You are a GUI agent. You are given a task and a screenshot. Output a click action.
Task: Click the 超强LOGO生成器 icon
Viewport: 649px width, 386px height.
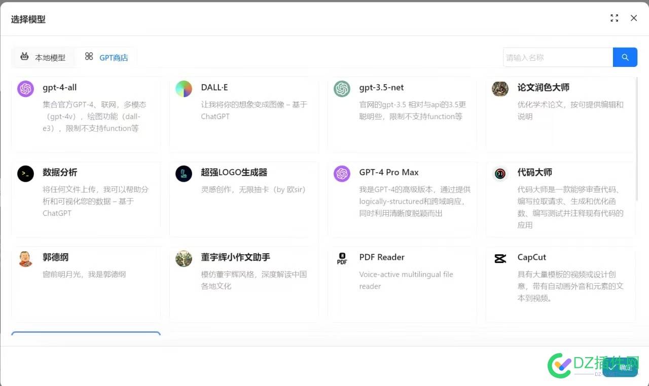tap(184, 174)
